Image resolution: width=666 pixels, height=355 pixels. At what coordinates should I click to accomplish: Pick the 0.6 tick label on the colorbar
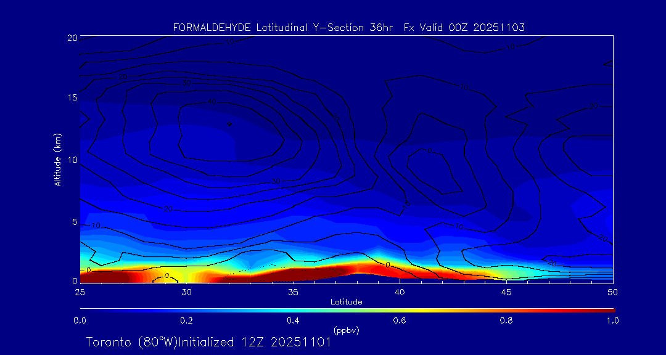pyautogui.click(x=400, y=320)
